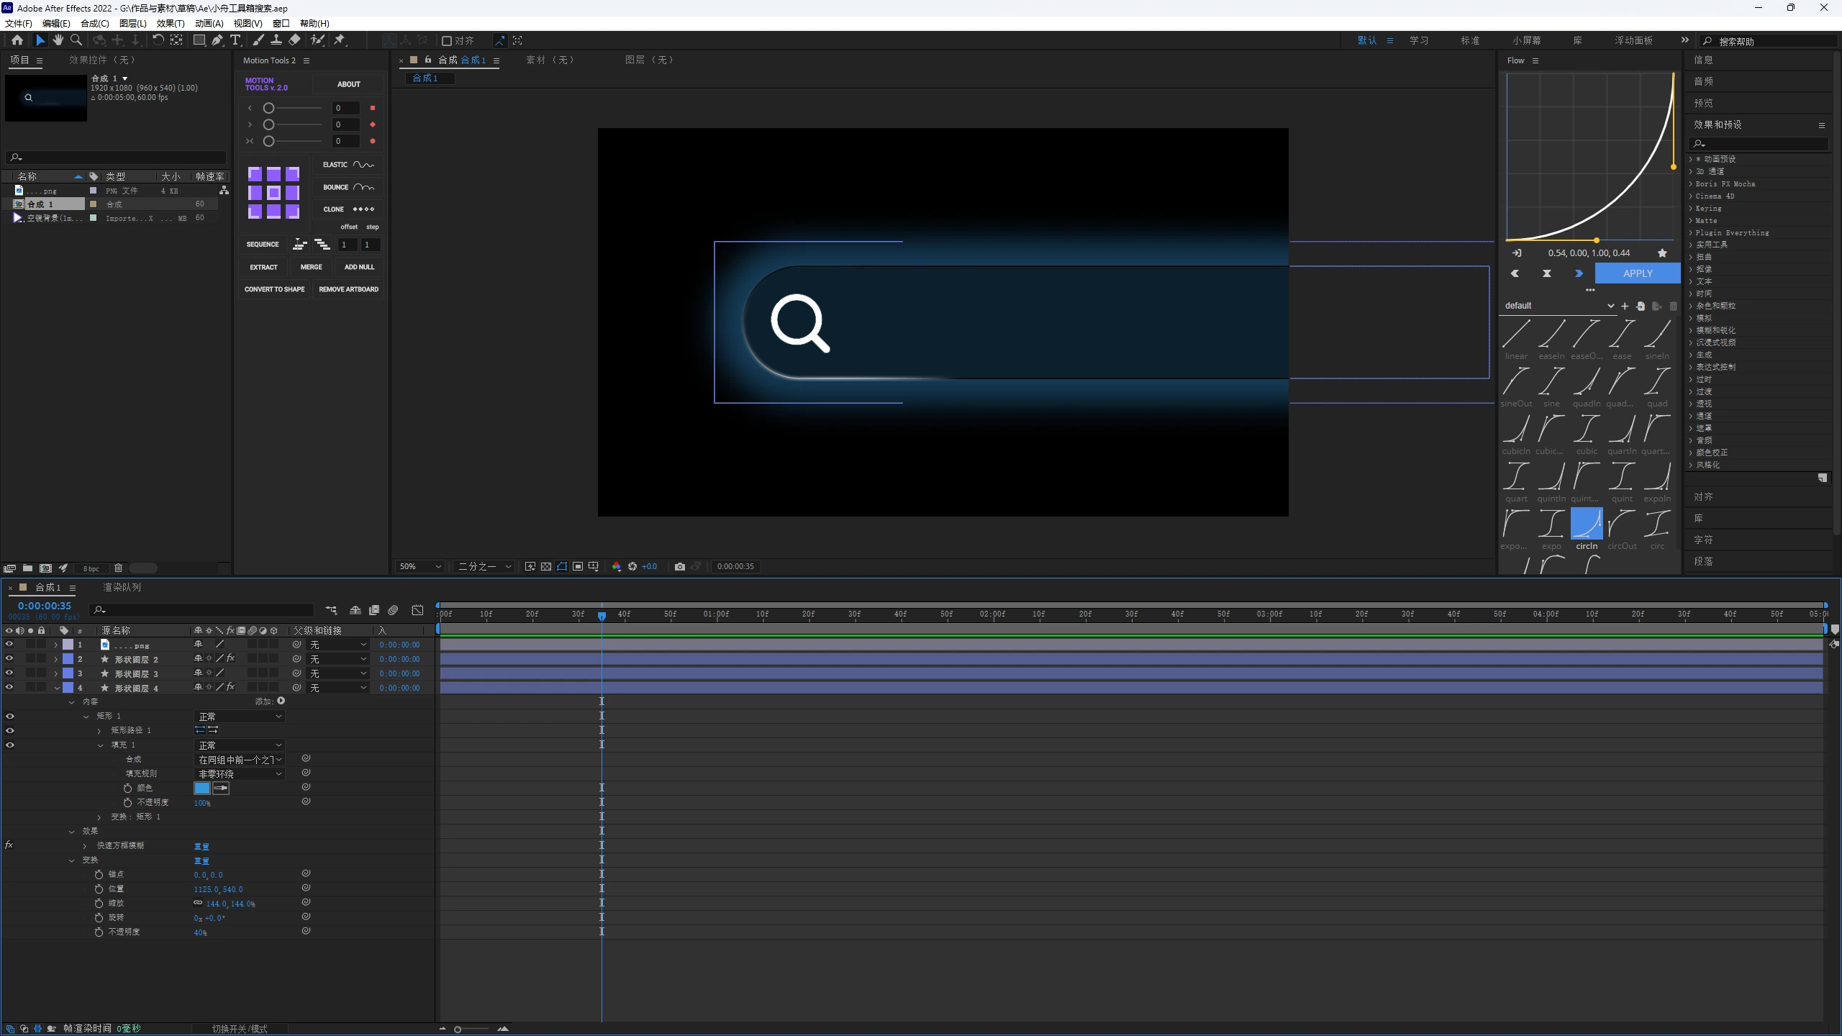Select the Hand tool
Image resolution: width=1842 pixels, height=1036 pixels.
(x=58, y=40)
